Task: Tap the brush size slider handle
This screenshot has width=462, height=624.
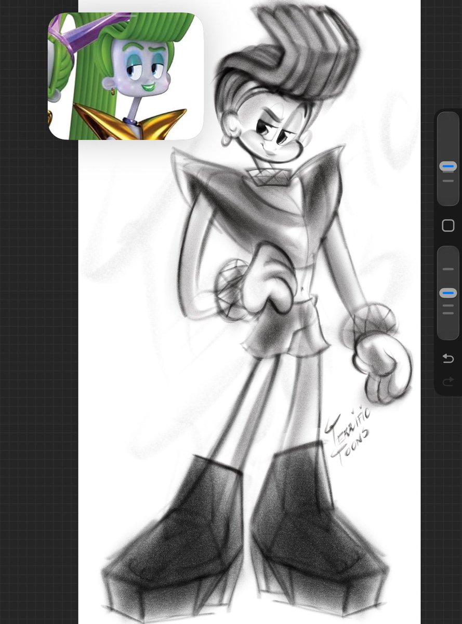Action: (x=447, y=167)
